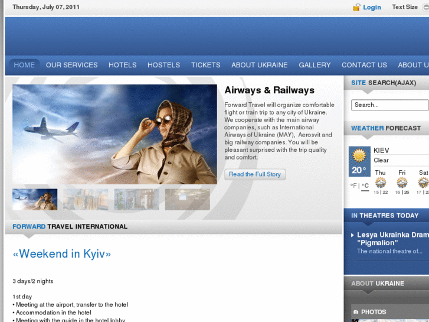Go to the HOTELS menu item
This screenshot has height=322, width=429.
pyautogui.click(x=123, y=65)
